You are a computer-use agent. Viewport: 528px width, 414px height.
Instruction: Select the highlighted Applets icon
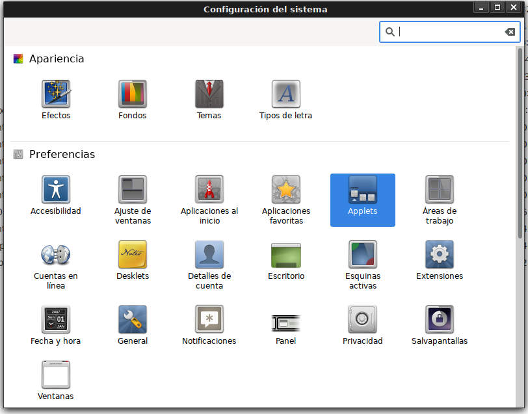pyautogui.click(x=363, y=200)
